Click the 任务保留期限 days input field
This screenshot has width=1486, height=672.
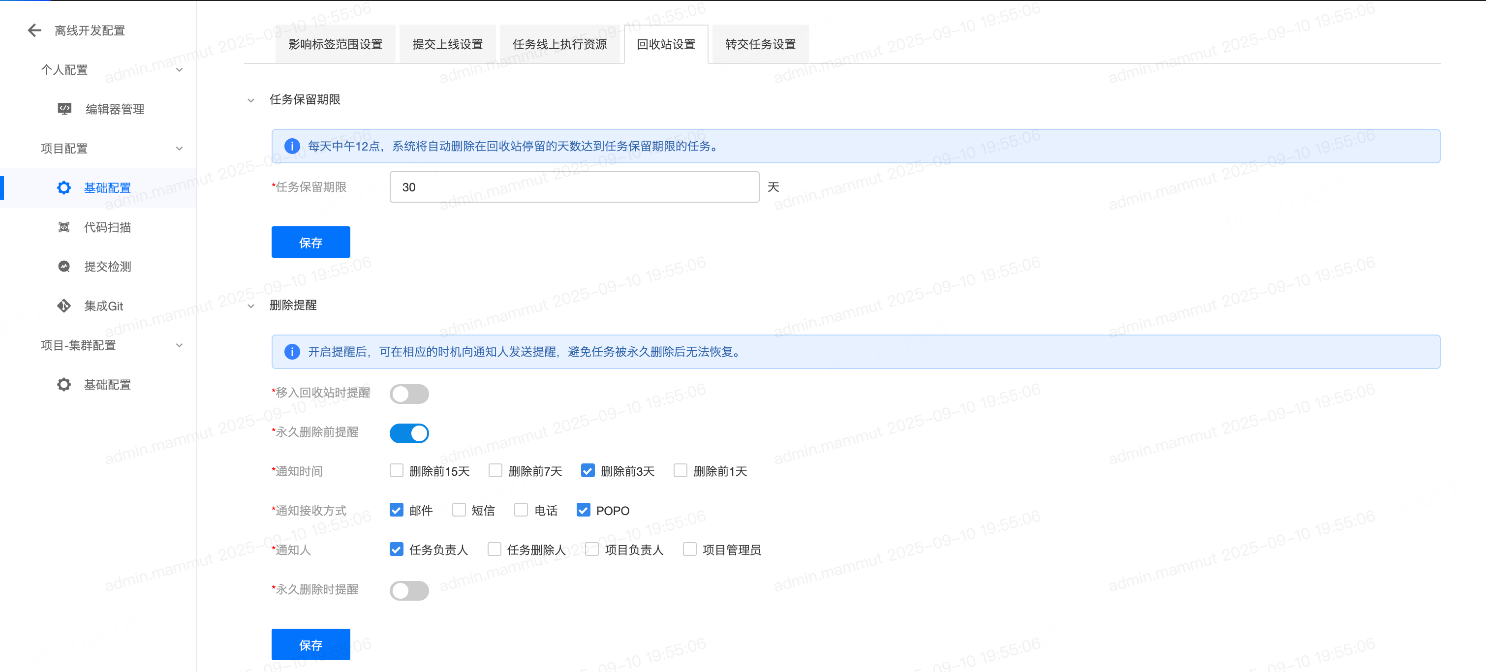point(574,187)
